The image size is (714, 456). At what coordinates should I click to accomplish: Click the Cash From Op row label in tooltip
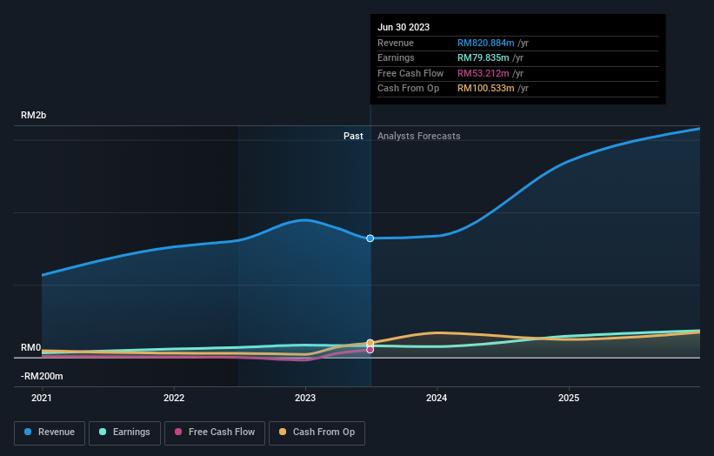click(x=409, y=89)
